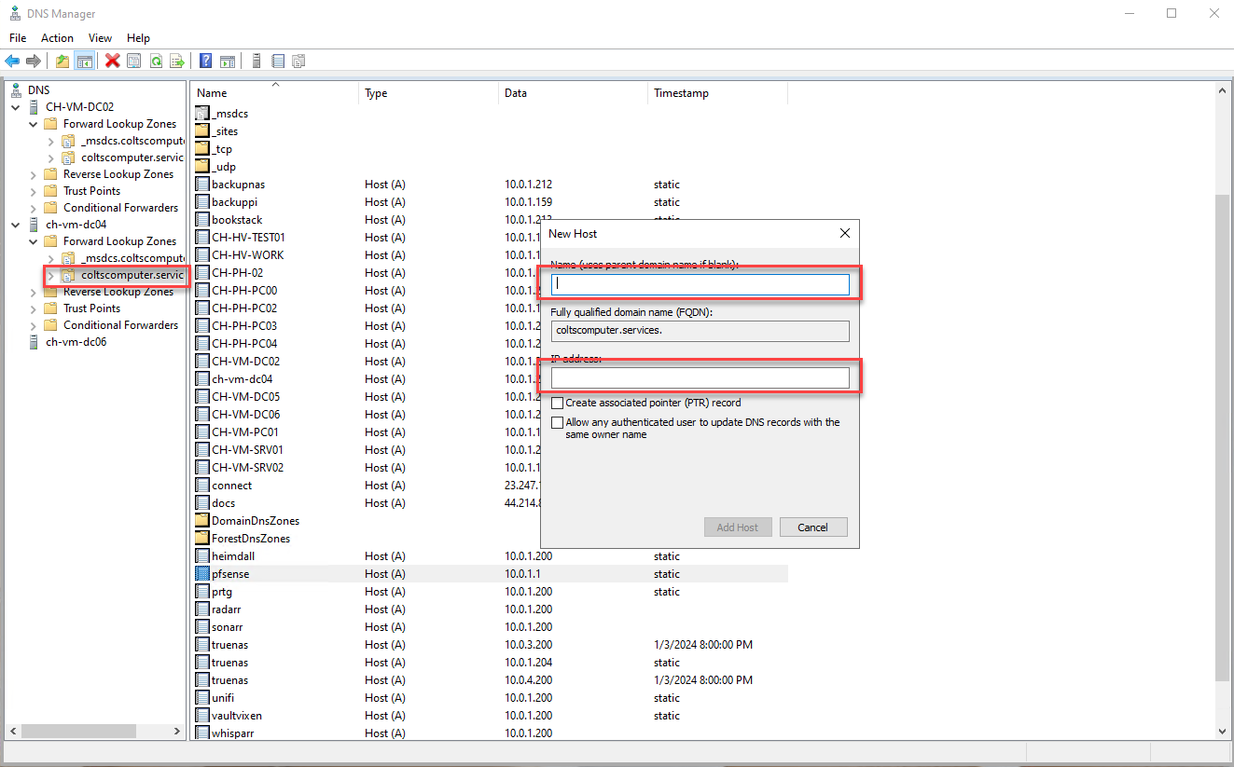Image resolution: width=1234 pixels, height=767 pixels.
Task: Close the New Host dialog with the X
Action: pyautogui.click(x=844, y=233)
